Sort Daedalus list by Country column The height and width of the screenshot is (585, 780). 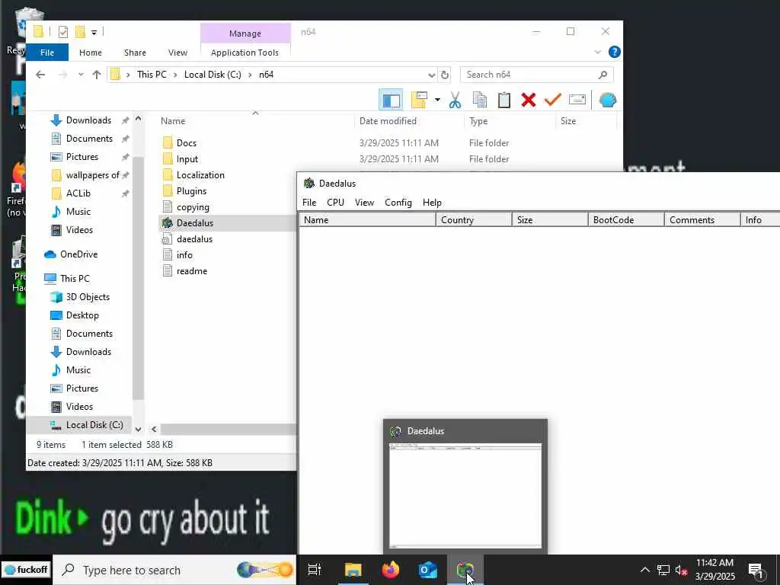pos(474,220)
